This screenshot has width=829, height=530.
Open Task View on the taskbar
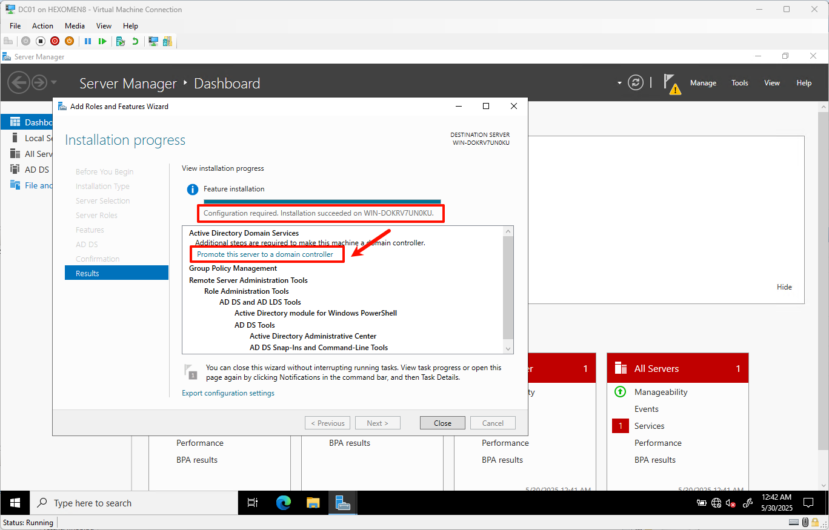click(x=253, y=503)
